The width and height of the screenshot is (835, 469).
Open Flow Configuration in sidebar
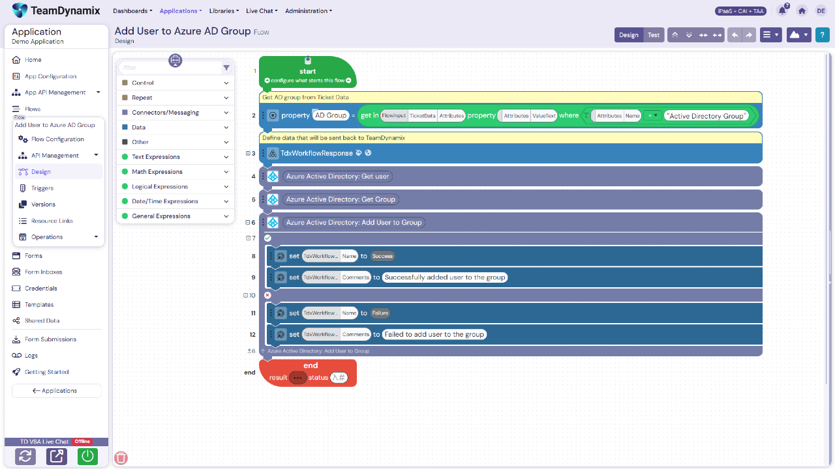57,139
